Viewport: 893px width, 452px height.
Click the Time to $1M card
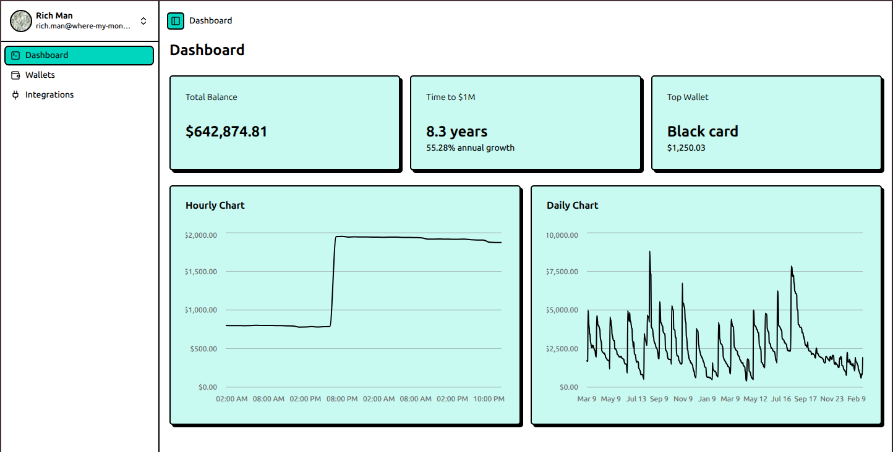point(525,122)
